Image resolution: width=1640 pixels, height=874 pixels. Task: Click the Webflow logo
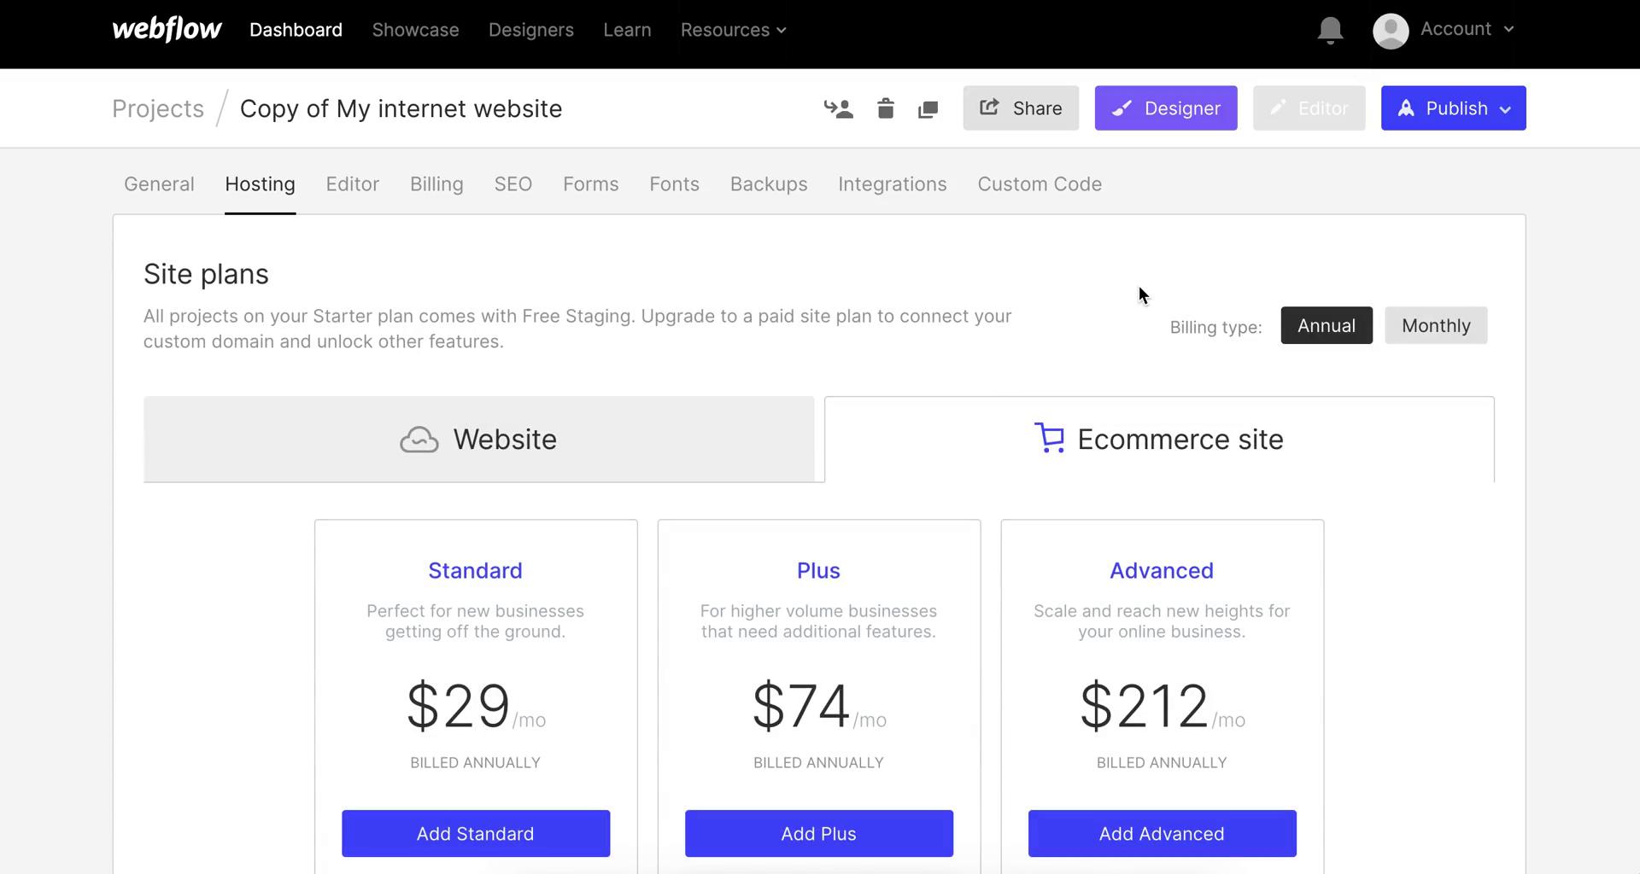(167, 29)
